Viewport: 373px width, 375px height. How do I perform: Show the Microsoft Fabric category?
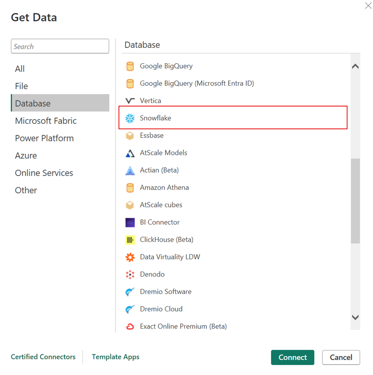coord(46,121)
